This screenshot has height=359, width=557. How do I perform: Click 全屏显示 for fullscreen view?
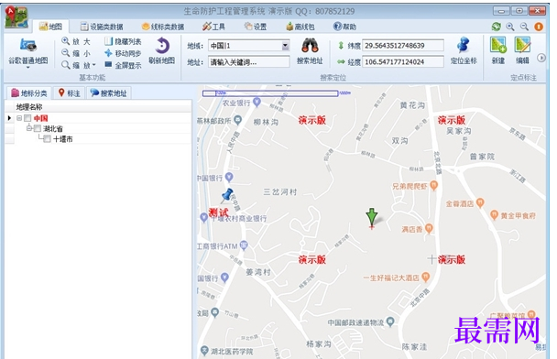[x=123, y=65]
